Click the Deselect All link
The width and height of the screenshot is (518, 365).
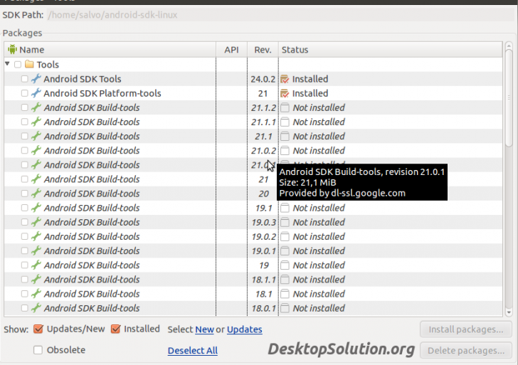coord(192,351)
